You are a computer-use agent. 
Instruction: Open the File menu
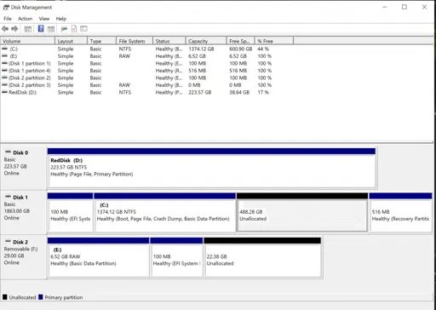tap(8, 19)
